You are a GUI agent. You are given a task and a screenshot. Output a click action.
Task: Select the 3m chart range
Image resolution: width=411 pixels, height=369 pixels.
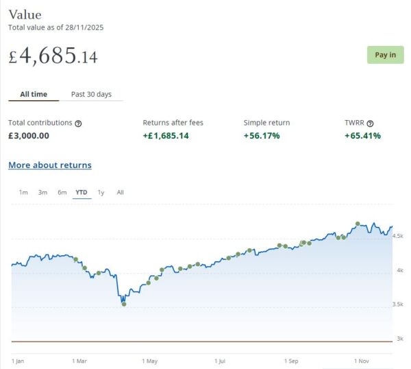pyautogui.click(x=42, y=193)
